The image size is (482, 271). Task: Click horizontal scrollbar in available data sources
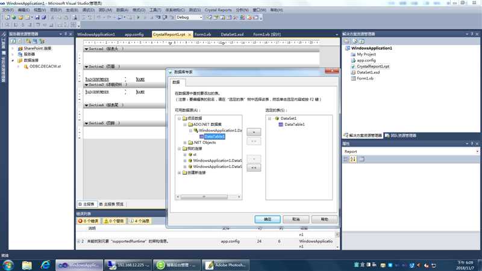coord(204,197)
